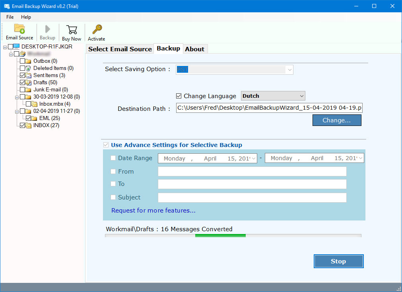Open the end date picker dropdown
Image resolution: width=402 pixels, height=292 pixels.
360,158
